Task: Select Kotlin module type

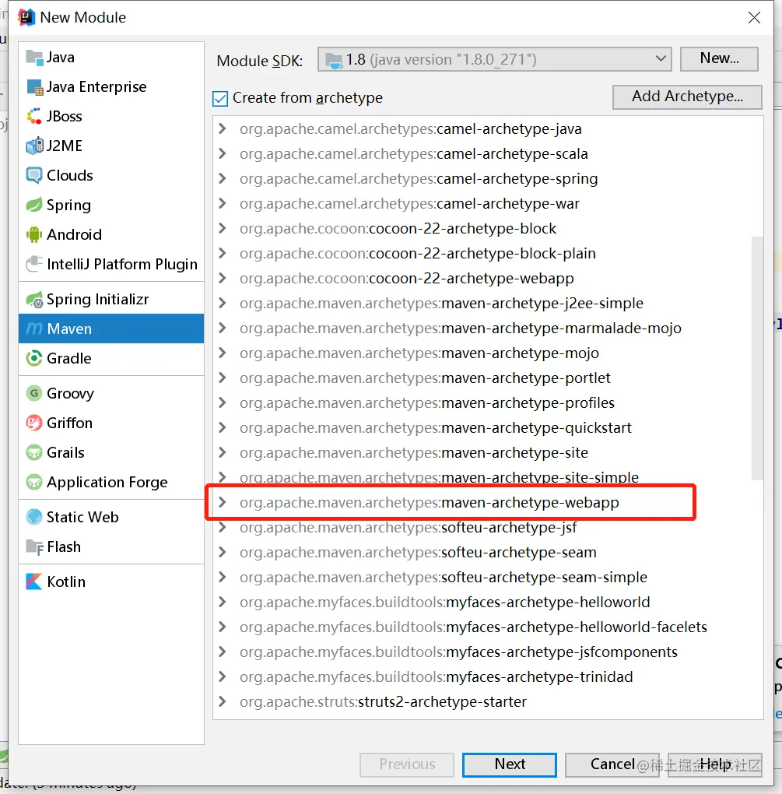Action: pyautogui.click(x=111, y=581)
